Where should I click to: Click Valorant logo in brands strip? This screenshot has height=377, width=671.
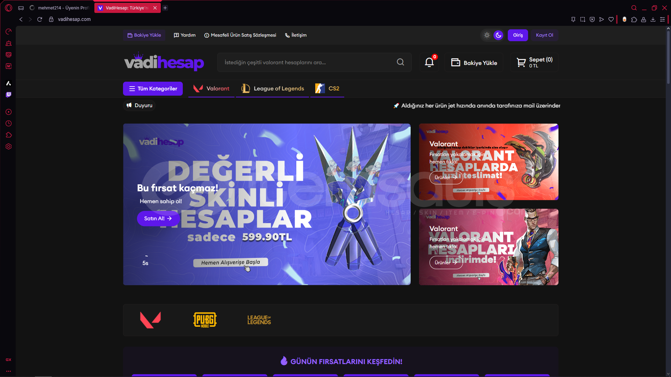pyautogui.click(x=150, y=320)
